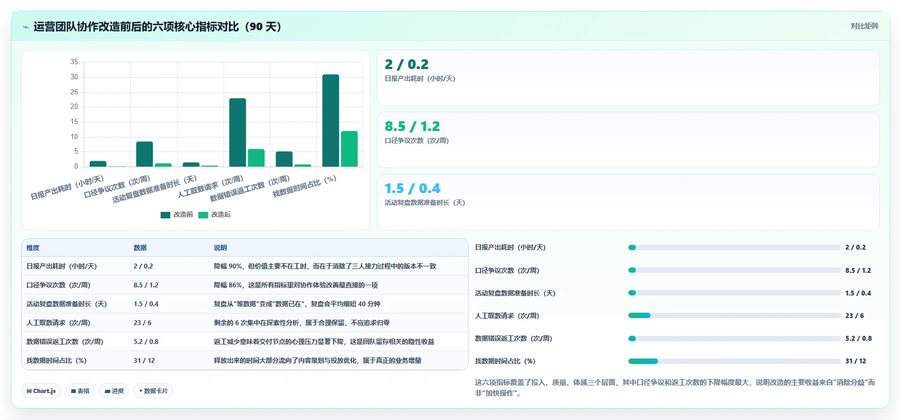The height and width of the screenshot is (420, 901).
Task: Click the table value 2 / 0.2
Action: click(143, 266)
